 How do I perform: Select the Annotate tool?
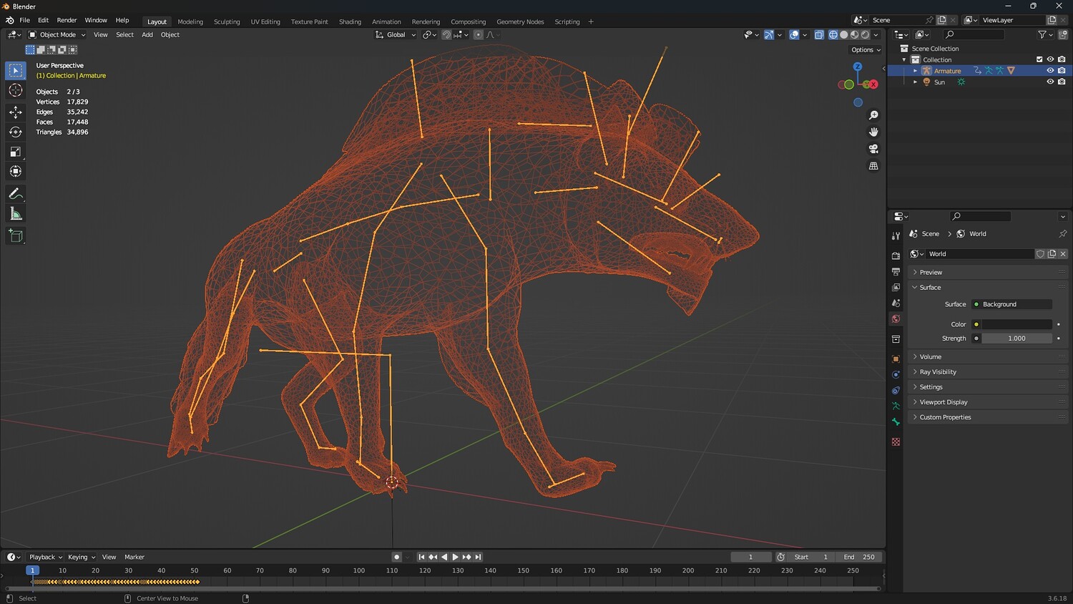pyautogui.click(x=16, y=194)
